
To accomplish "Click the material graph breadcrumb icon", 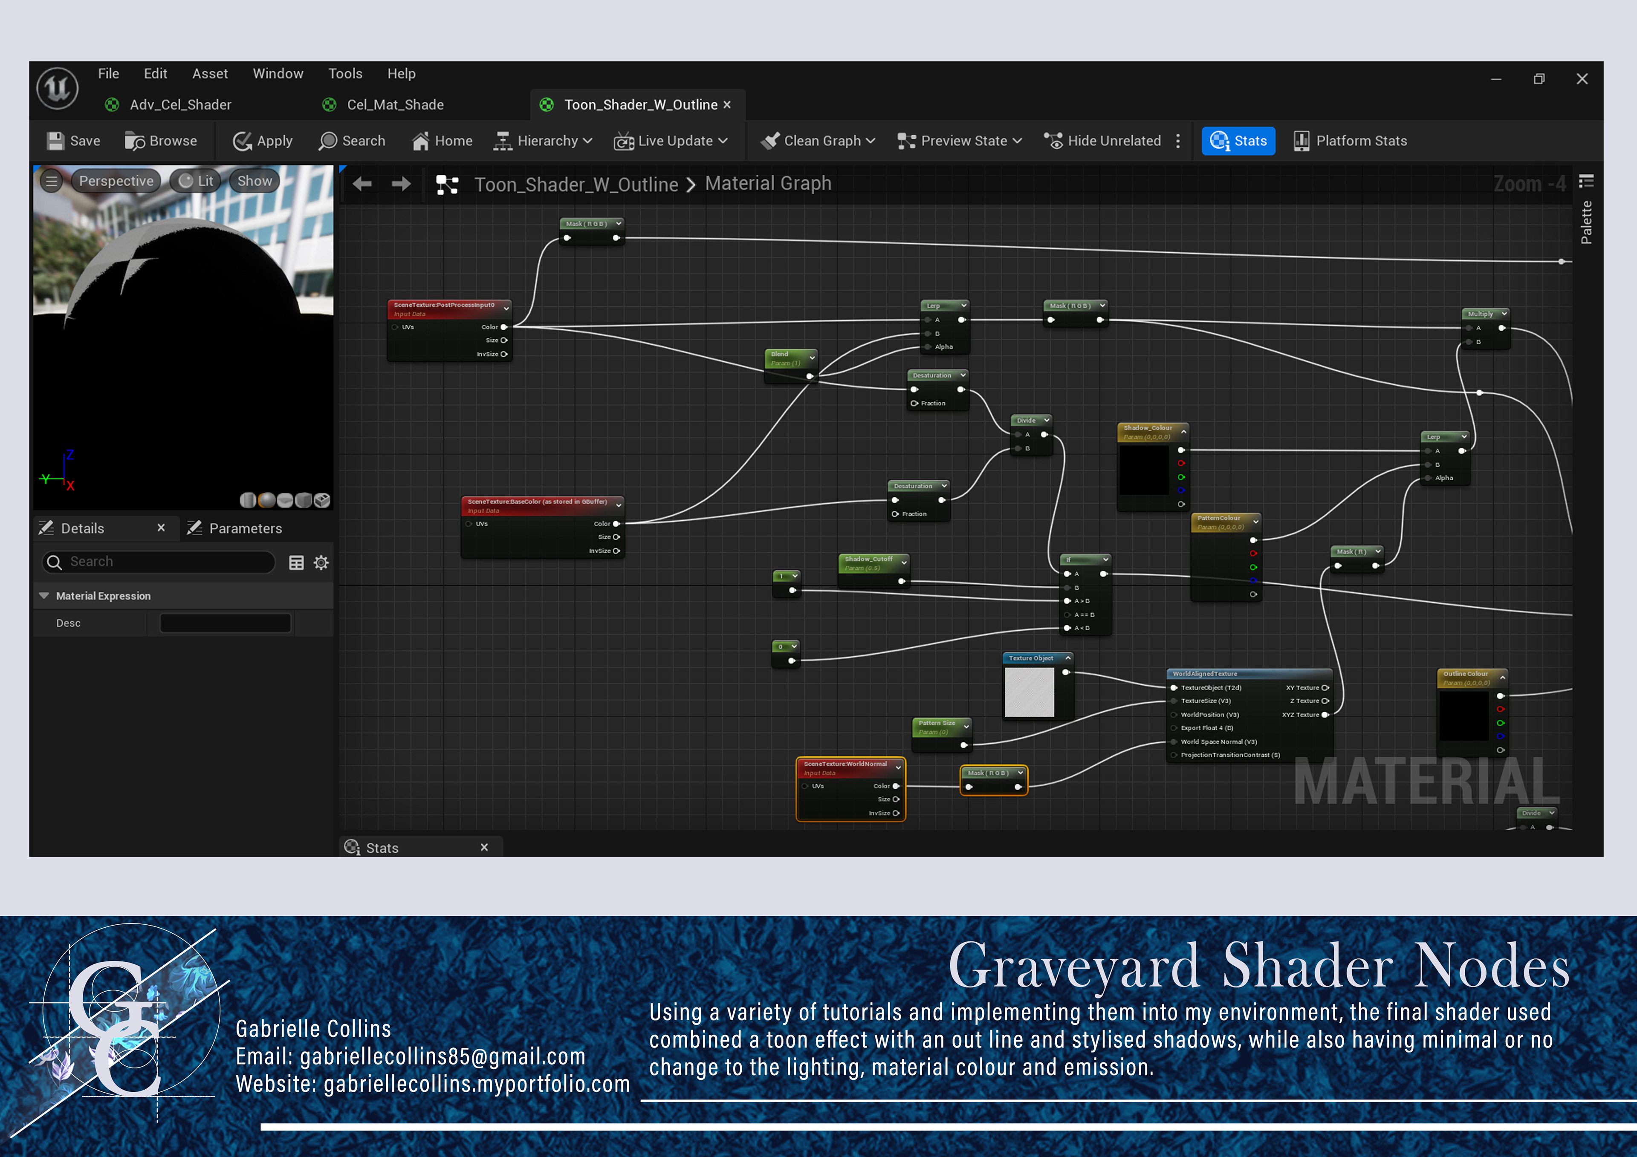I will click(x=447, y=185).
